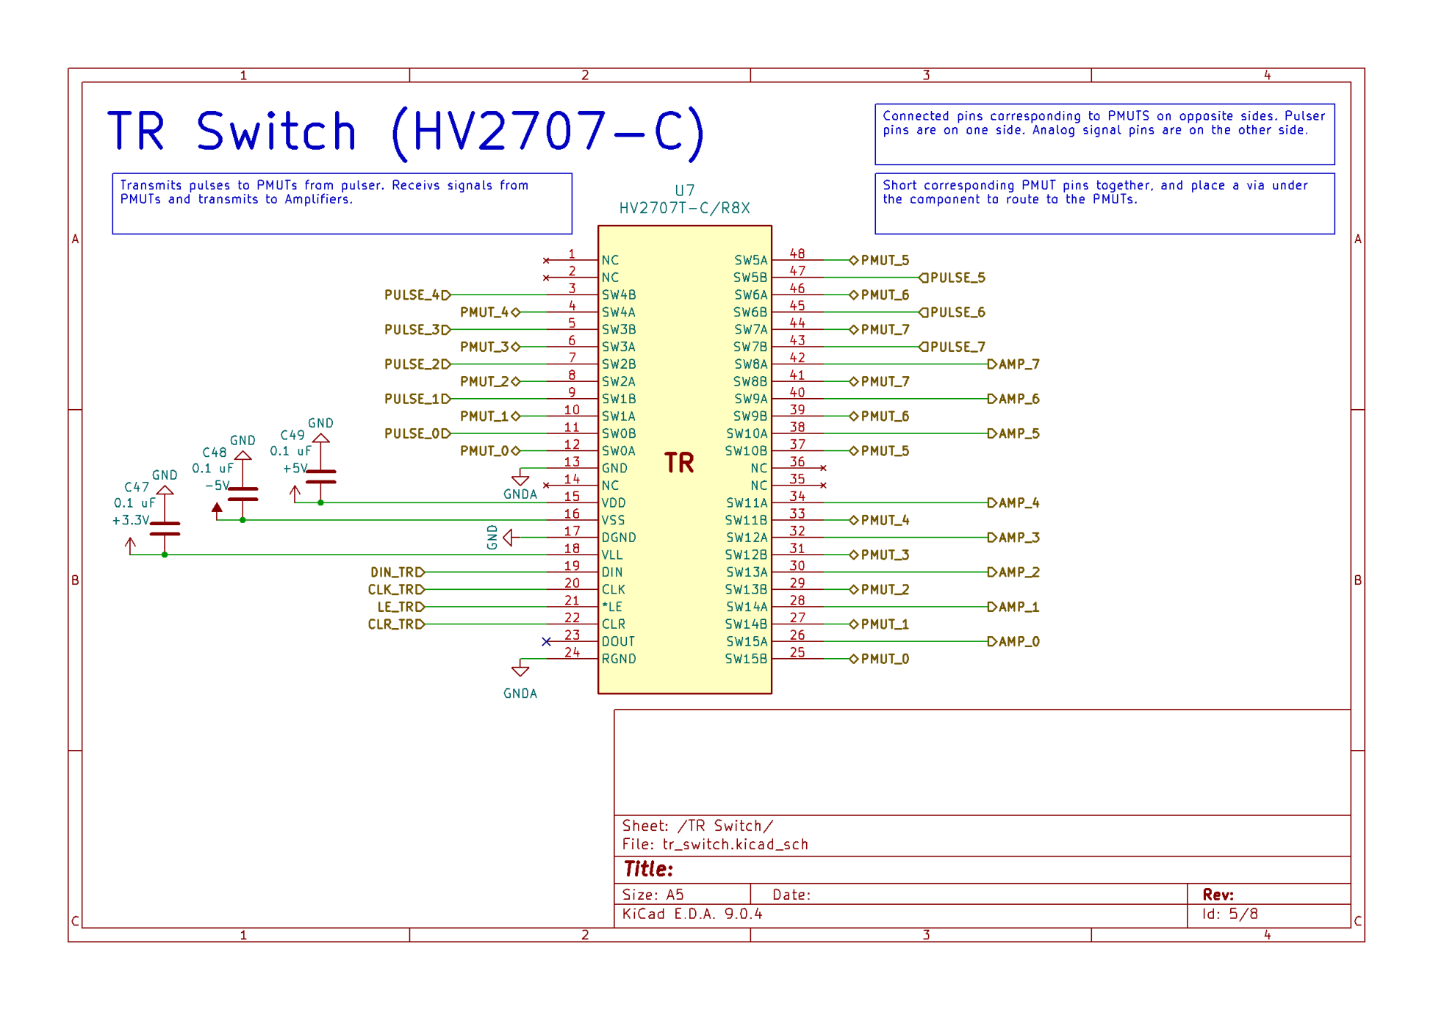
Task: Select the AMP_4 output label
Action: (1014, 503)
